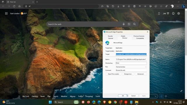Open My Feed section
187x105 pixels.
coord(26,96)
